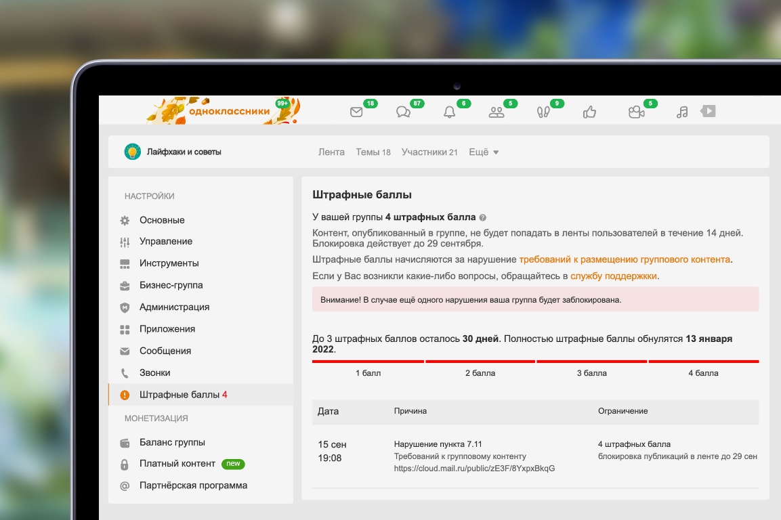Viewport: 781px width, 520px height.
Task: Open likes via the thumbs-up icon
Action: (588, 112)
